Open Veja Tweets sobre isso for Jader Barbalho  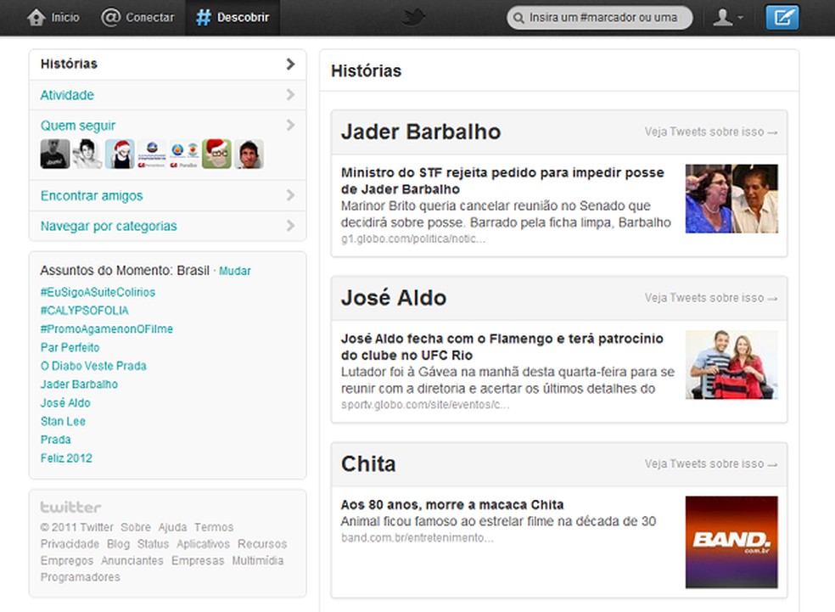[x=711, y=132]
